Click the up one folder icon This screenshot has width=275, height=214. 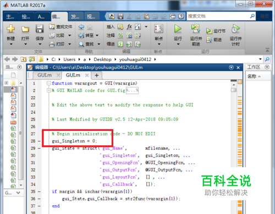[x=24, y=59]
